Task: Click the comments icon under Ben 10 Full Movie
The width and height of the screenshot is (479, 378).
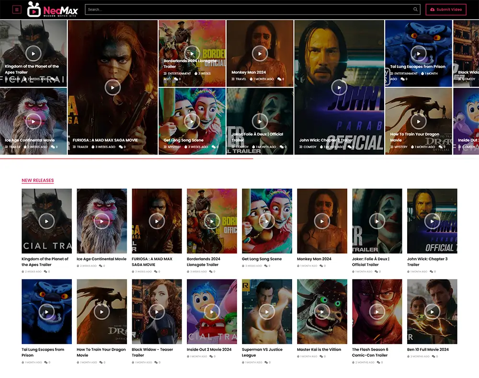Action: pos(433,356)
